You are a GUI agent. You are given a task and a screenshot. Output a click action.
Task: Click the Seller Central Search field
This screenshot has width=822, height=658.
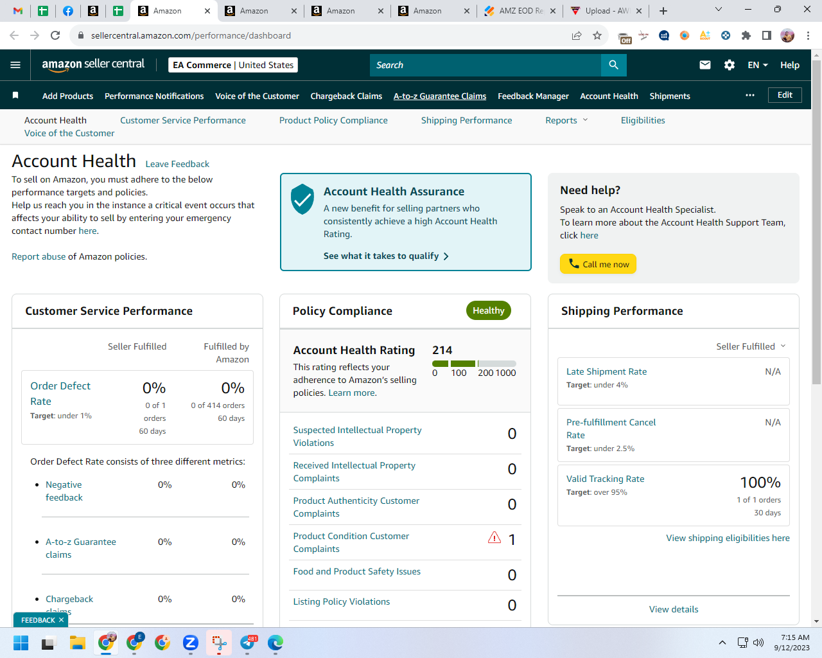[485, 65]
